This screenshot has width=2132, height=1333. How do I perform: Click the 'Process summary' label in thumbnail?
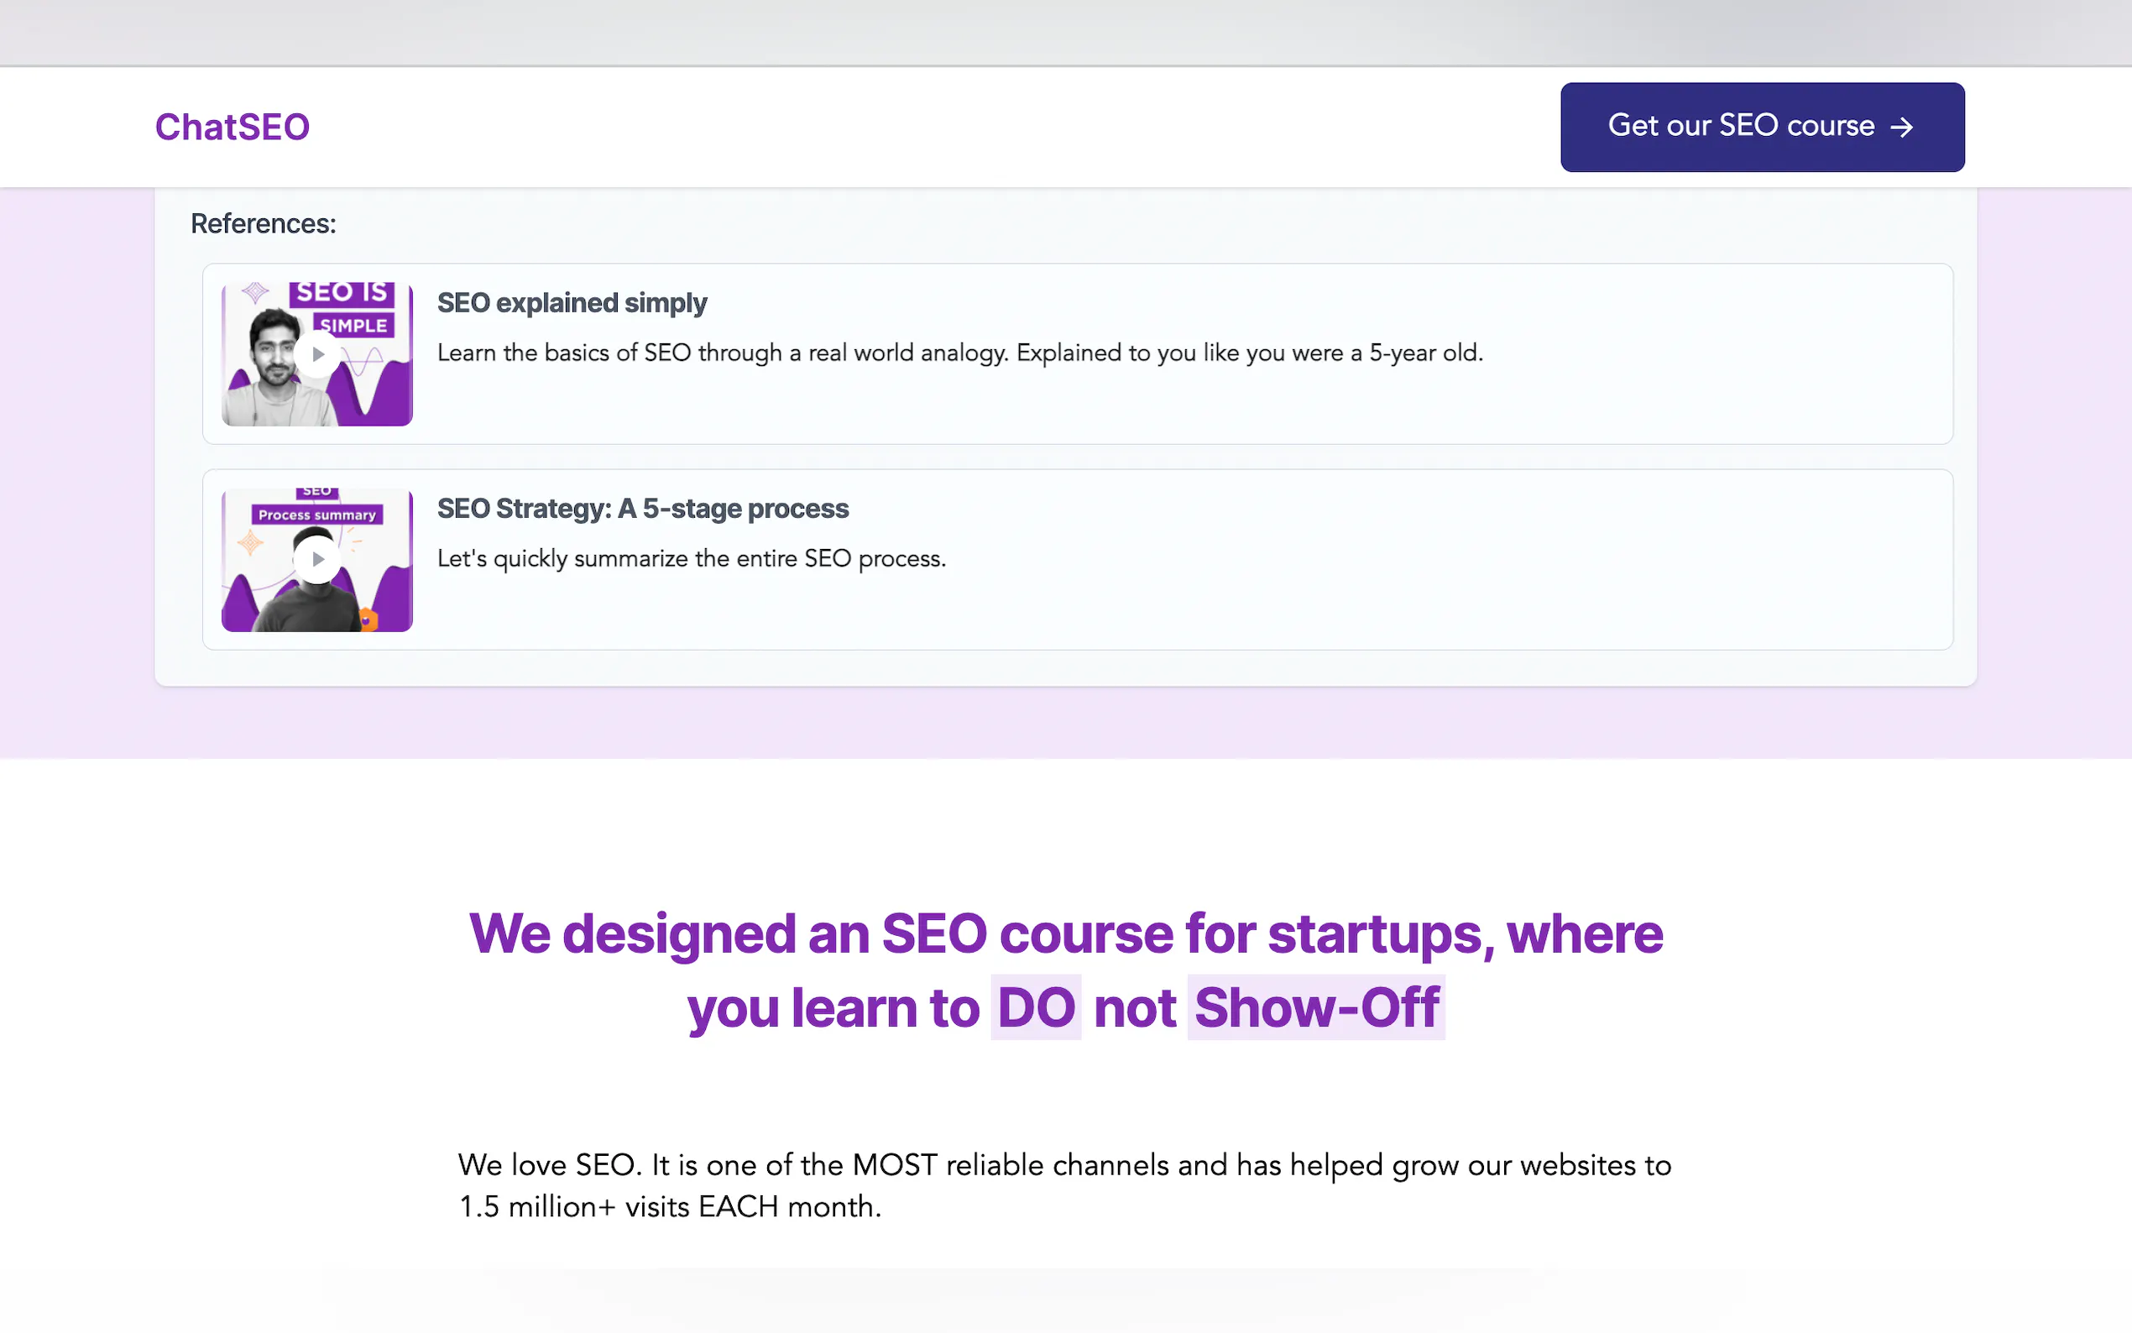point(317,514)
